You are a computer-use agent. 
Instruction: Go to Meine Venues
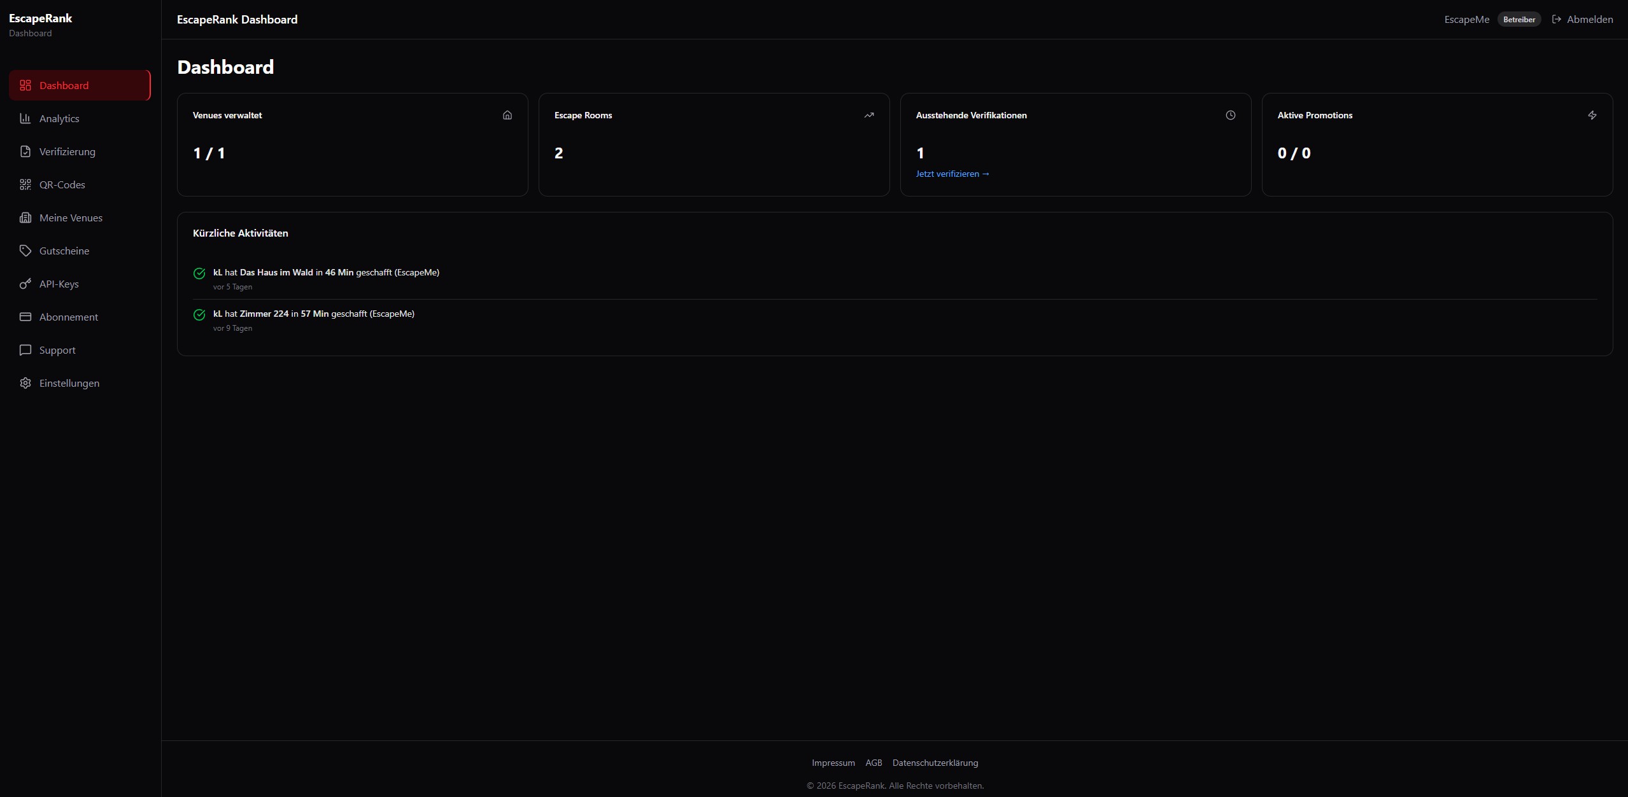coord(71,218)
